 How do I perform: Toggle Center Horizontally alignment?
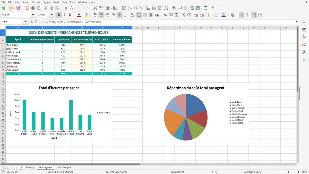click(101, 15)
